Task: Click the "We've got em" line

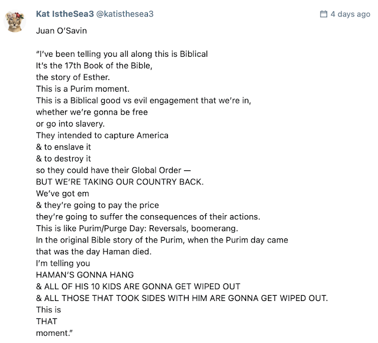Action: [x=60, y=192]
